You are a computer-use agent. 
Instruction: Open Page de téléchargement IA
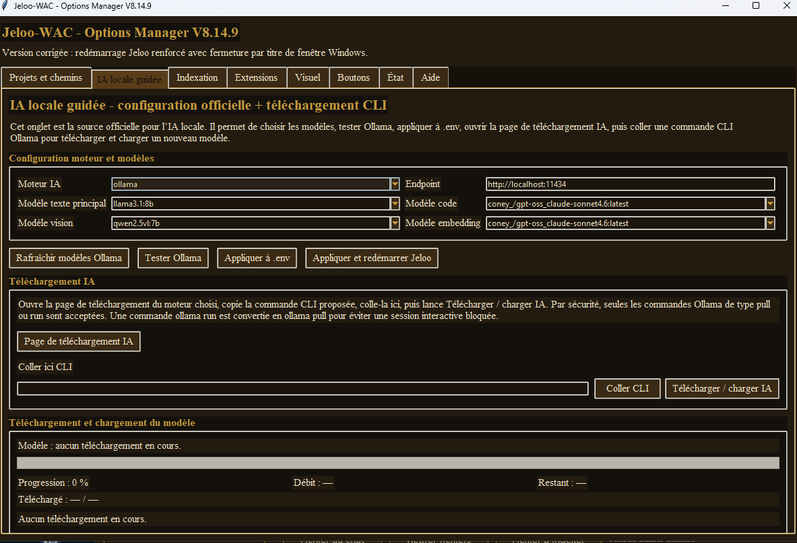[79, 342]
